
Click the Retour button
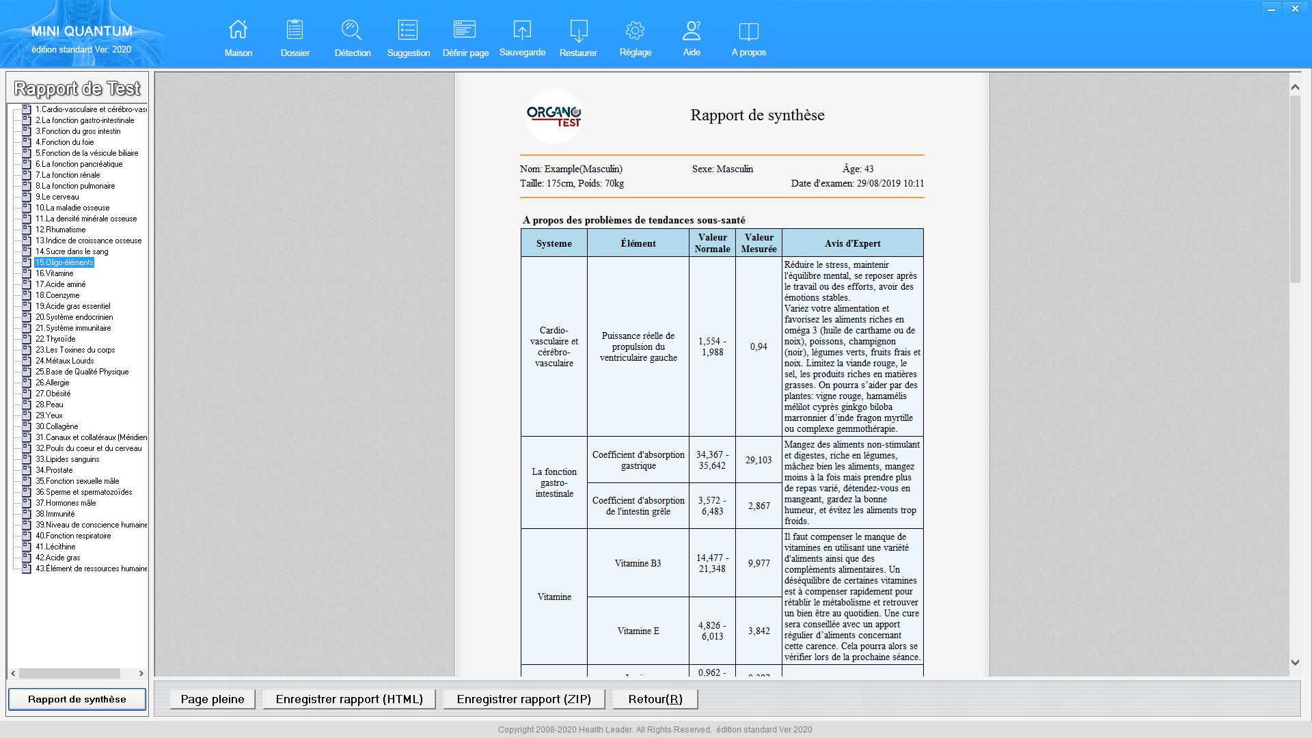(x=655, y=698)
